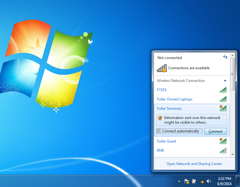Click Connect button for Fuller Seminary

(215, 131)
